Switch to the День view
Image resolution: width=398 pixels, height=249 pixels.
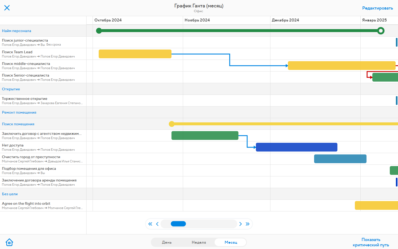[167, 242]
